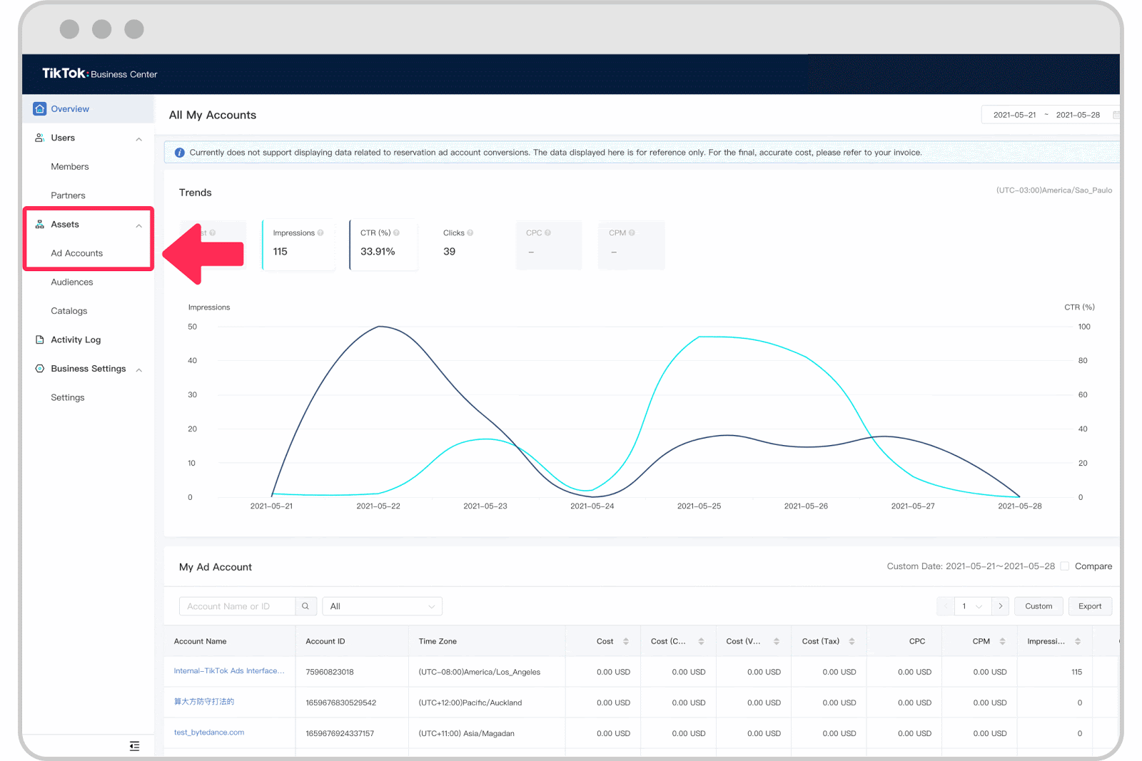
Task: Collapse sidebar using bottom menu icon
Action: [134, 746]
